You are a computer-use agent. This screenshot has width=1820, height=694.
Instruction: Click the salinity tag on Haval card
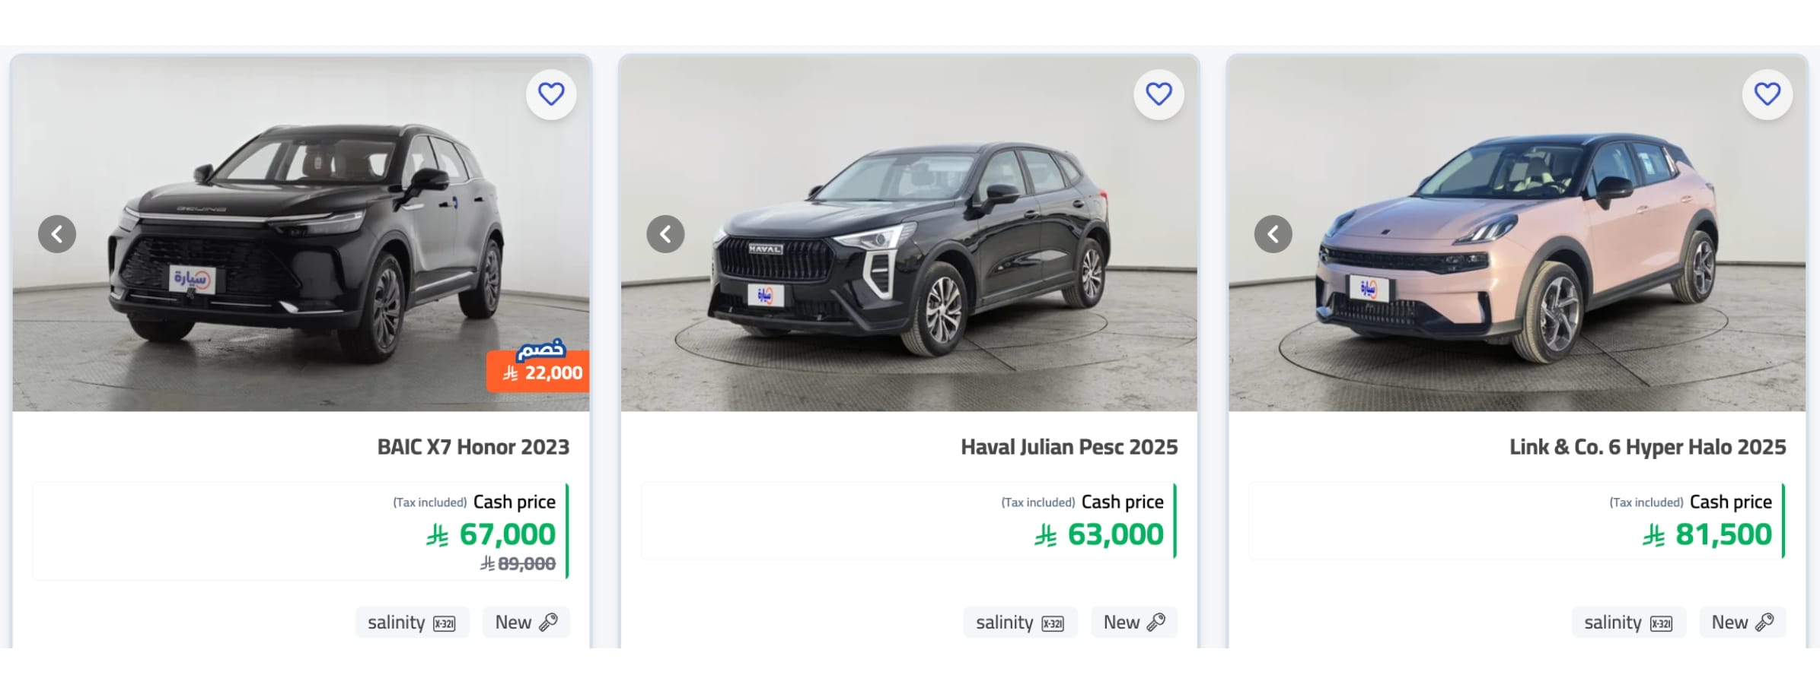[x=1020, y=623]
